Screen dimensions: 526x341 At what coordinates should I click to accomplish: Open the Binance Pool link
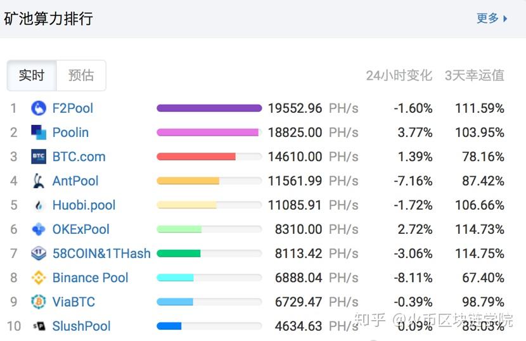[x=90, y=278]
